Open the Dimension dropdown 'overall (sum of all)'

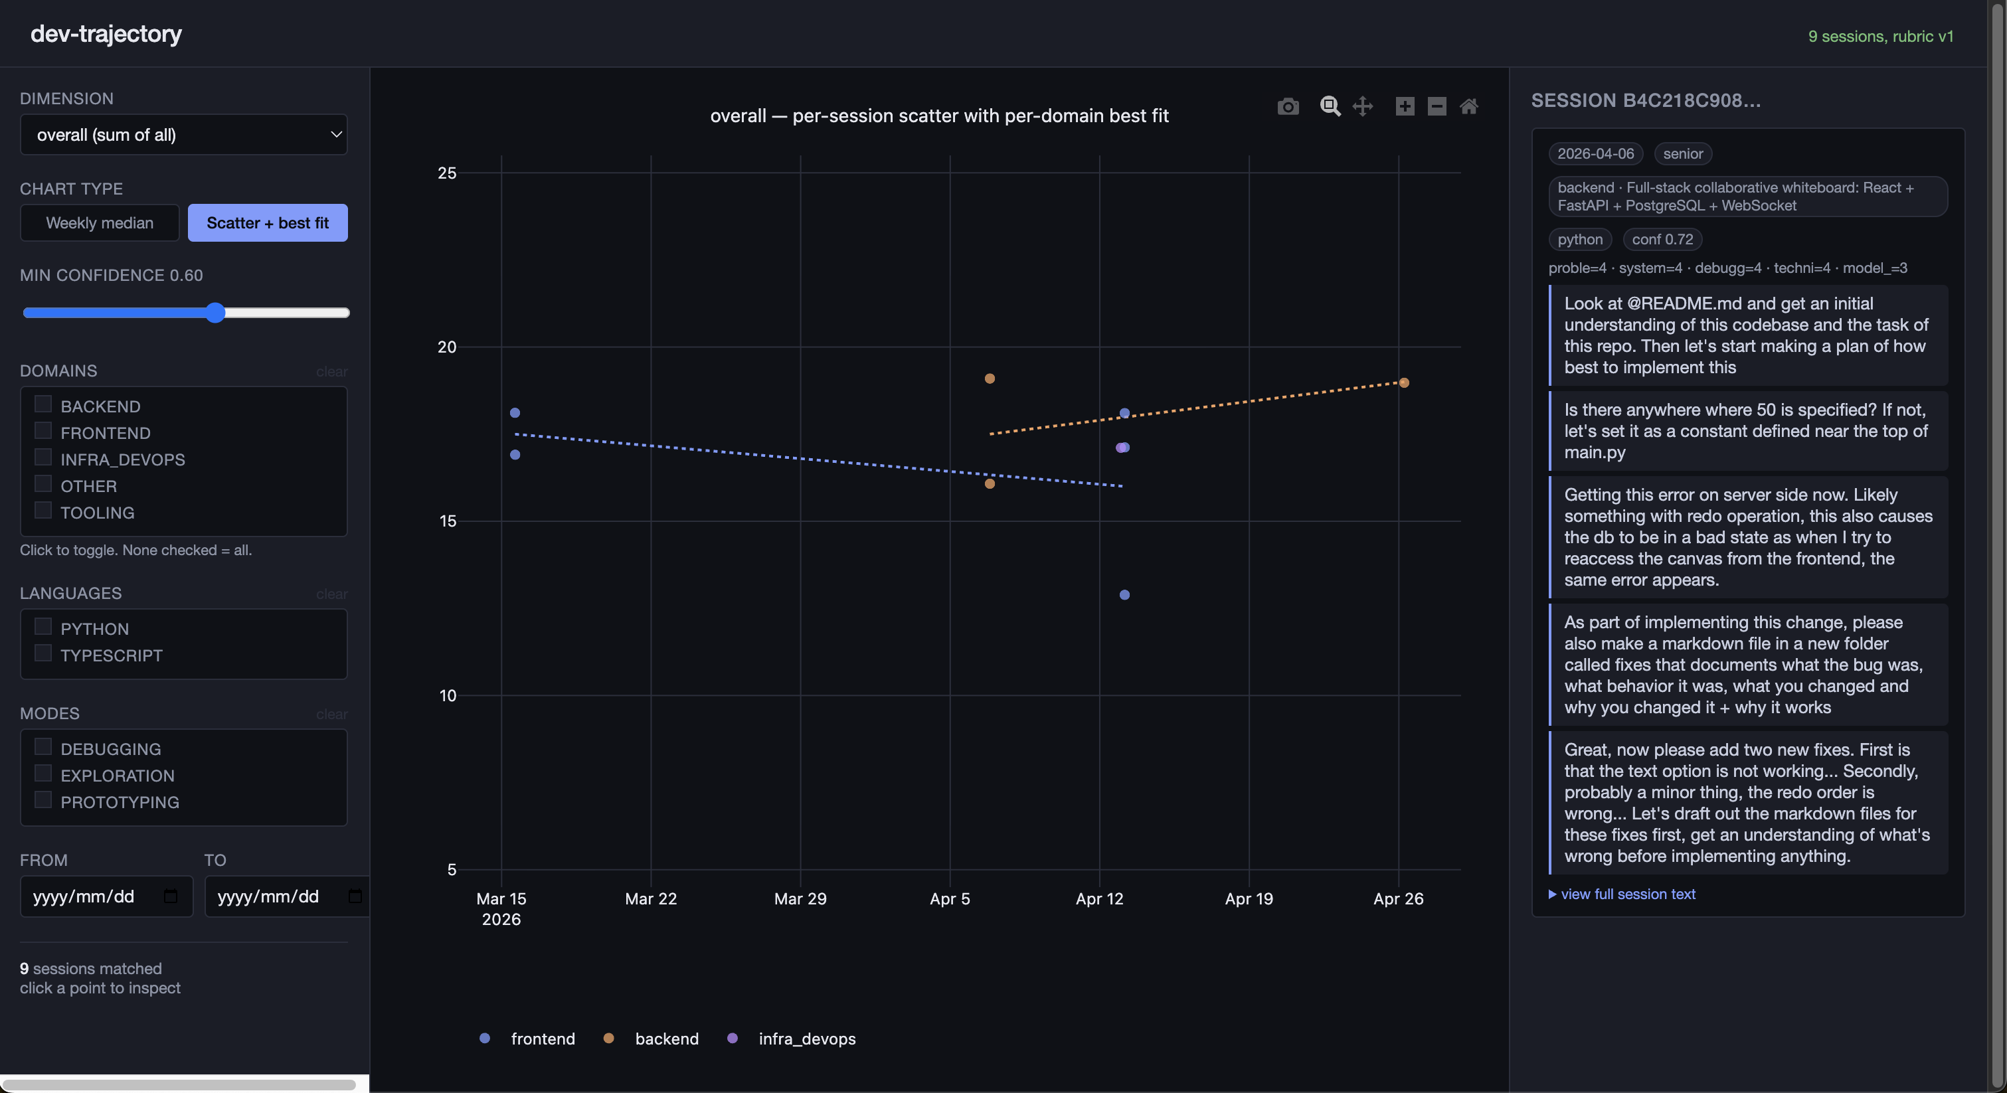(184, 135)
